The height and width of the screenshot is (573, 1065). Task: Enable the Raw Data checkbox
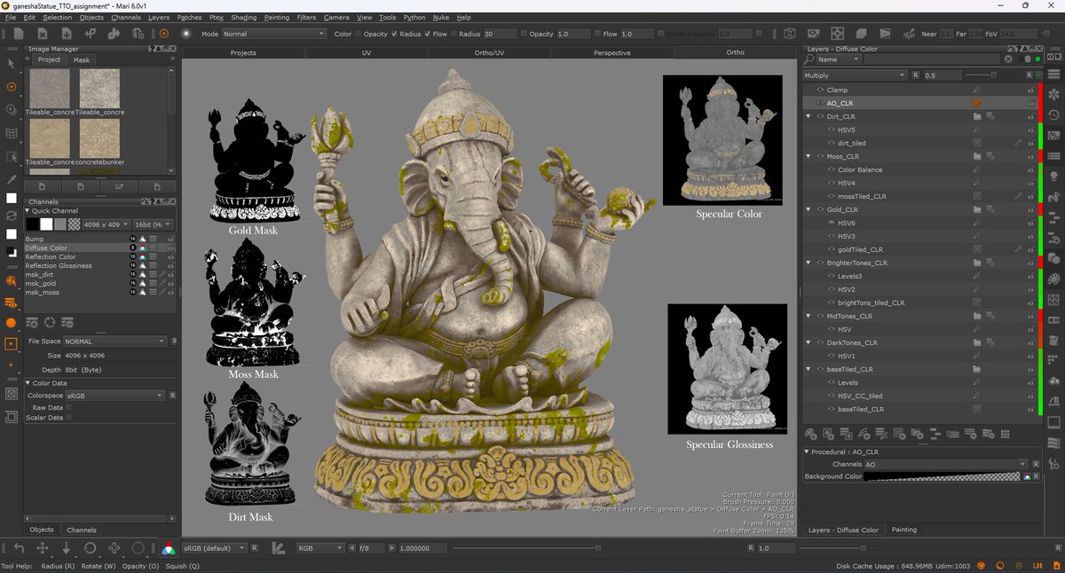coord(67,407)
